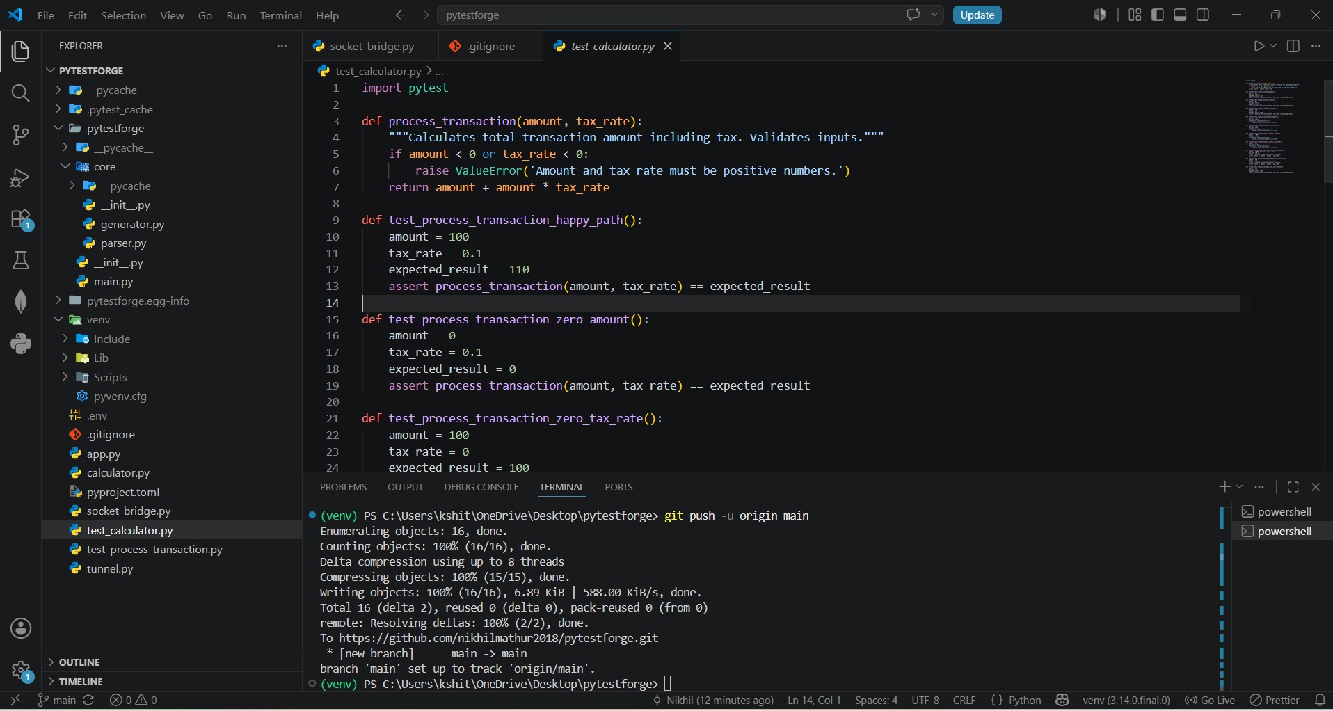The height and width of the screenshot is (711, 1333).
Task: Add a new terminal with plus icon
Action: coord(1224,487)
